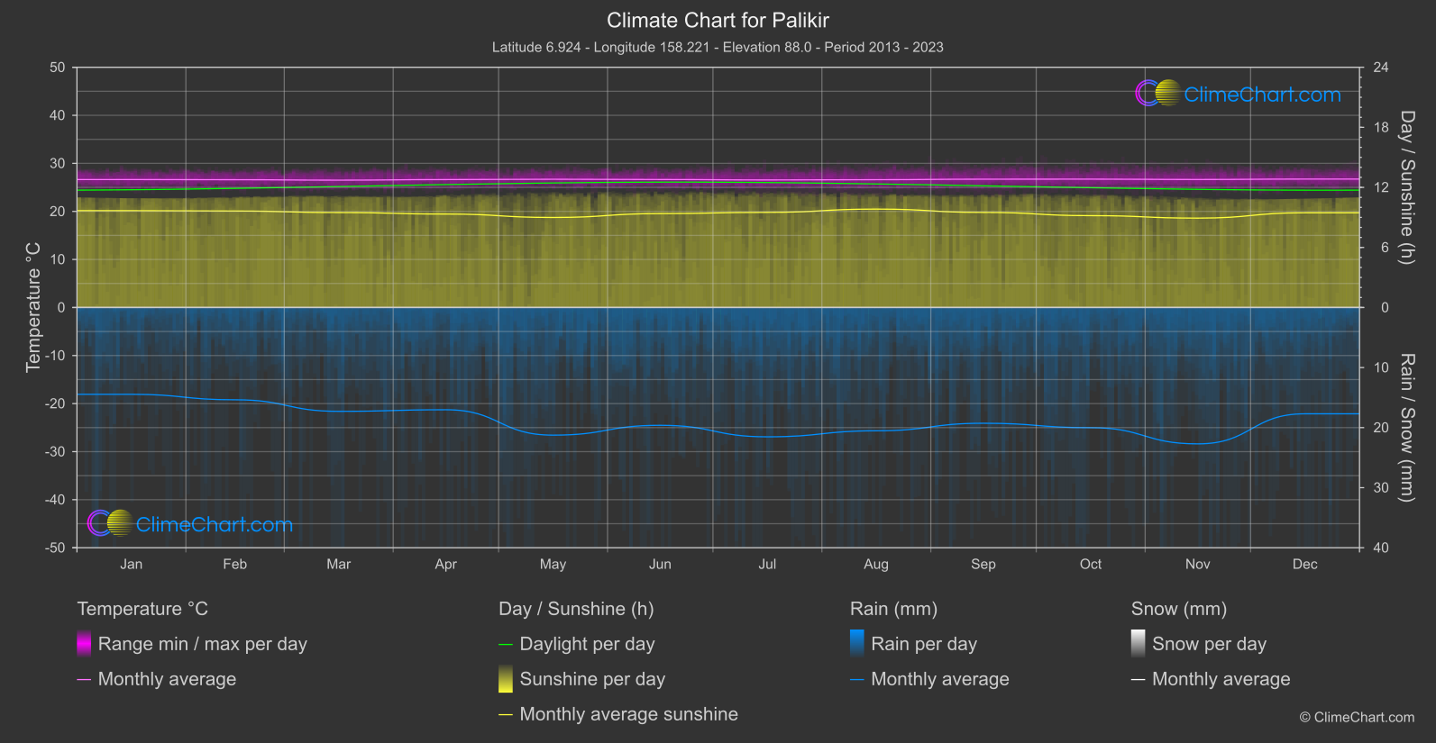Toggle the Range min / max per day legend entry
The image size is (1436, 743).
(192, 644)
